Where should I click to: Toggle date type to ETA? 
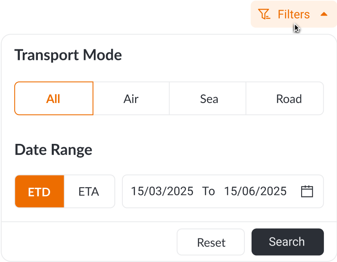pyautogui.click(x=89, y=192)
